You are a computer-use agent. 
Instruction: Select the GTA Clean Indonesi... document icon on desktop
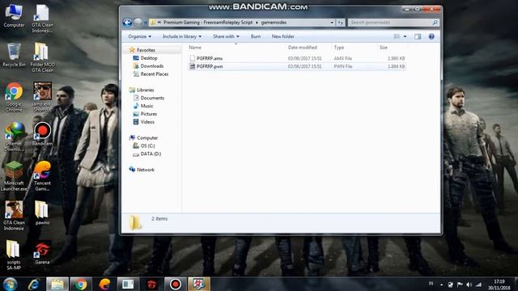point(42,19)
